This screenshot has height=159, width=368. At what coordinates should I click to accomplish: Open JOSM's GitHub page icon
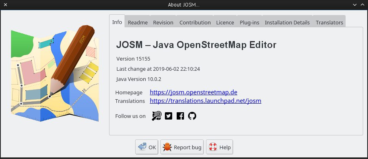pos(192,116)
